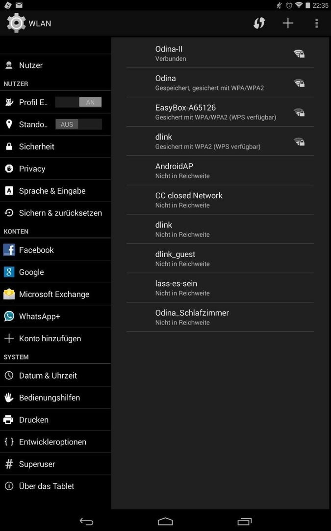The width and height of the screenshot is (331, 531).
Task: Tap the Sichern & zurücksetzen restore icon
Action: [x=9, y=213]
